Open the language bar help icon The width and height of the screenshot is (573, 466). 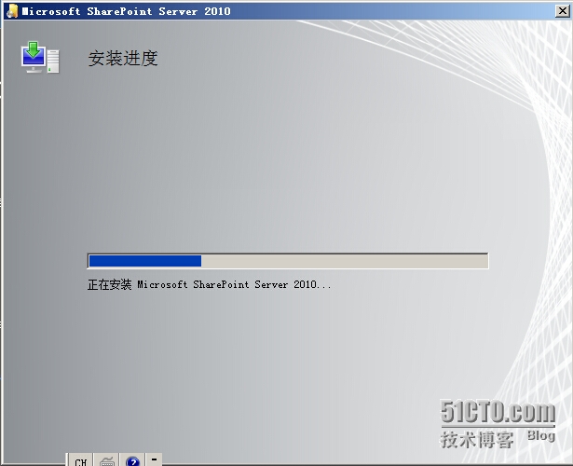[x=132, y=460]
